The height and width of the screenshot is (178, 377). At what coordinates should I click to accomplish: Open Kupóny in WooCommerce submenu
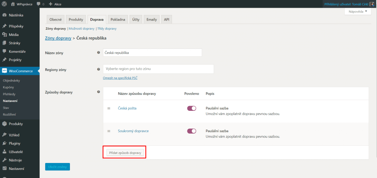8,87
